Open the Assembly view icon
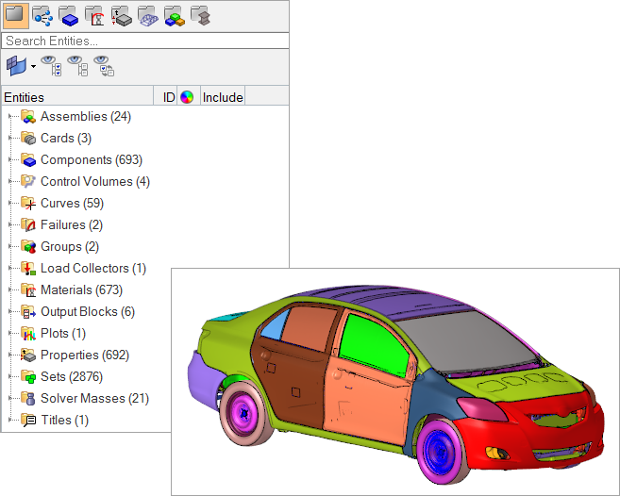Viewport: 620px width, 496px height. [42, 15]
